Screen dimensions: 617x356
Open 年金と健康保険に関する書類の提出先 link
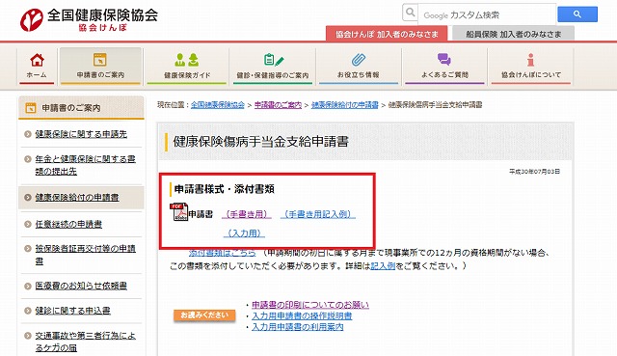coord(85,165)
